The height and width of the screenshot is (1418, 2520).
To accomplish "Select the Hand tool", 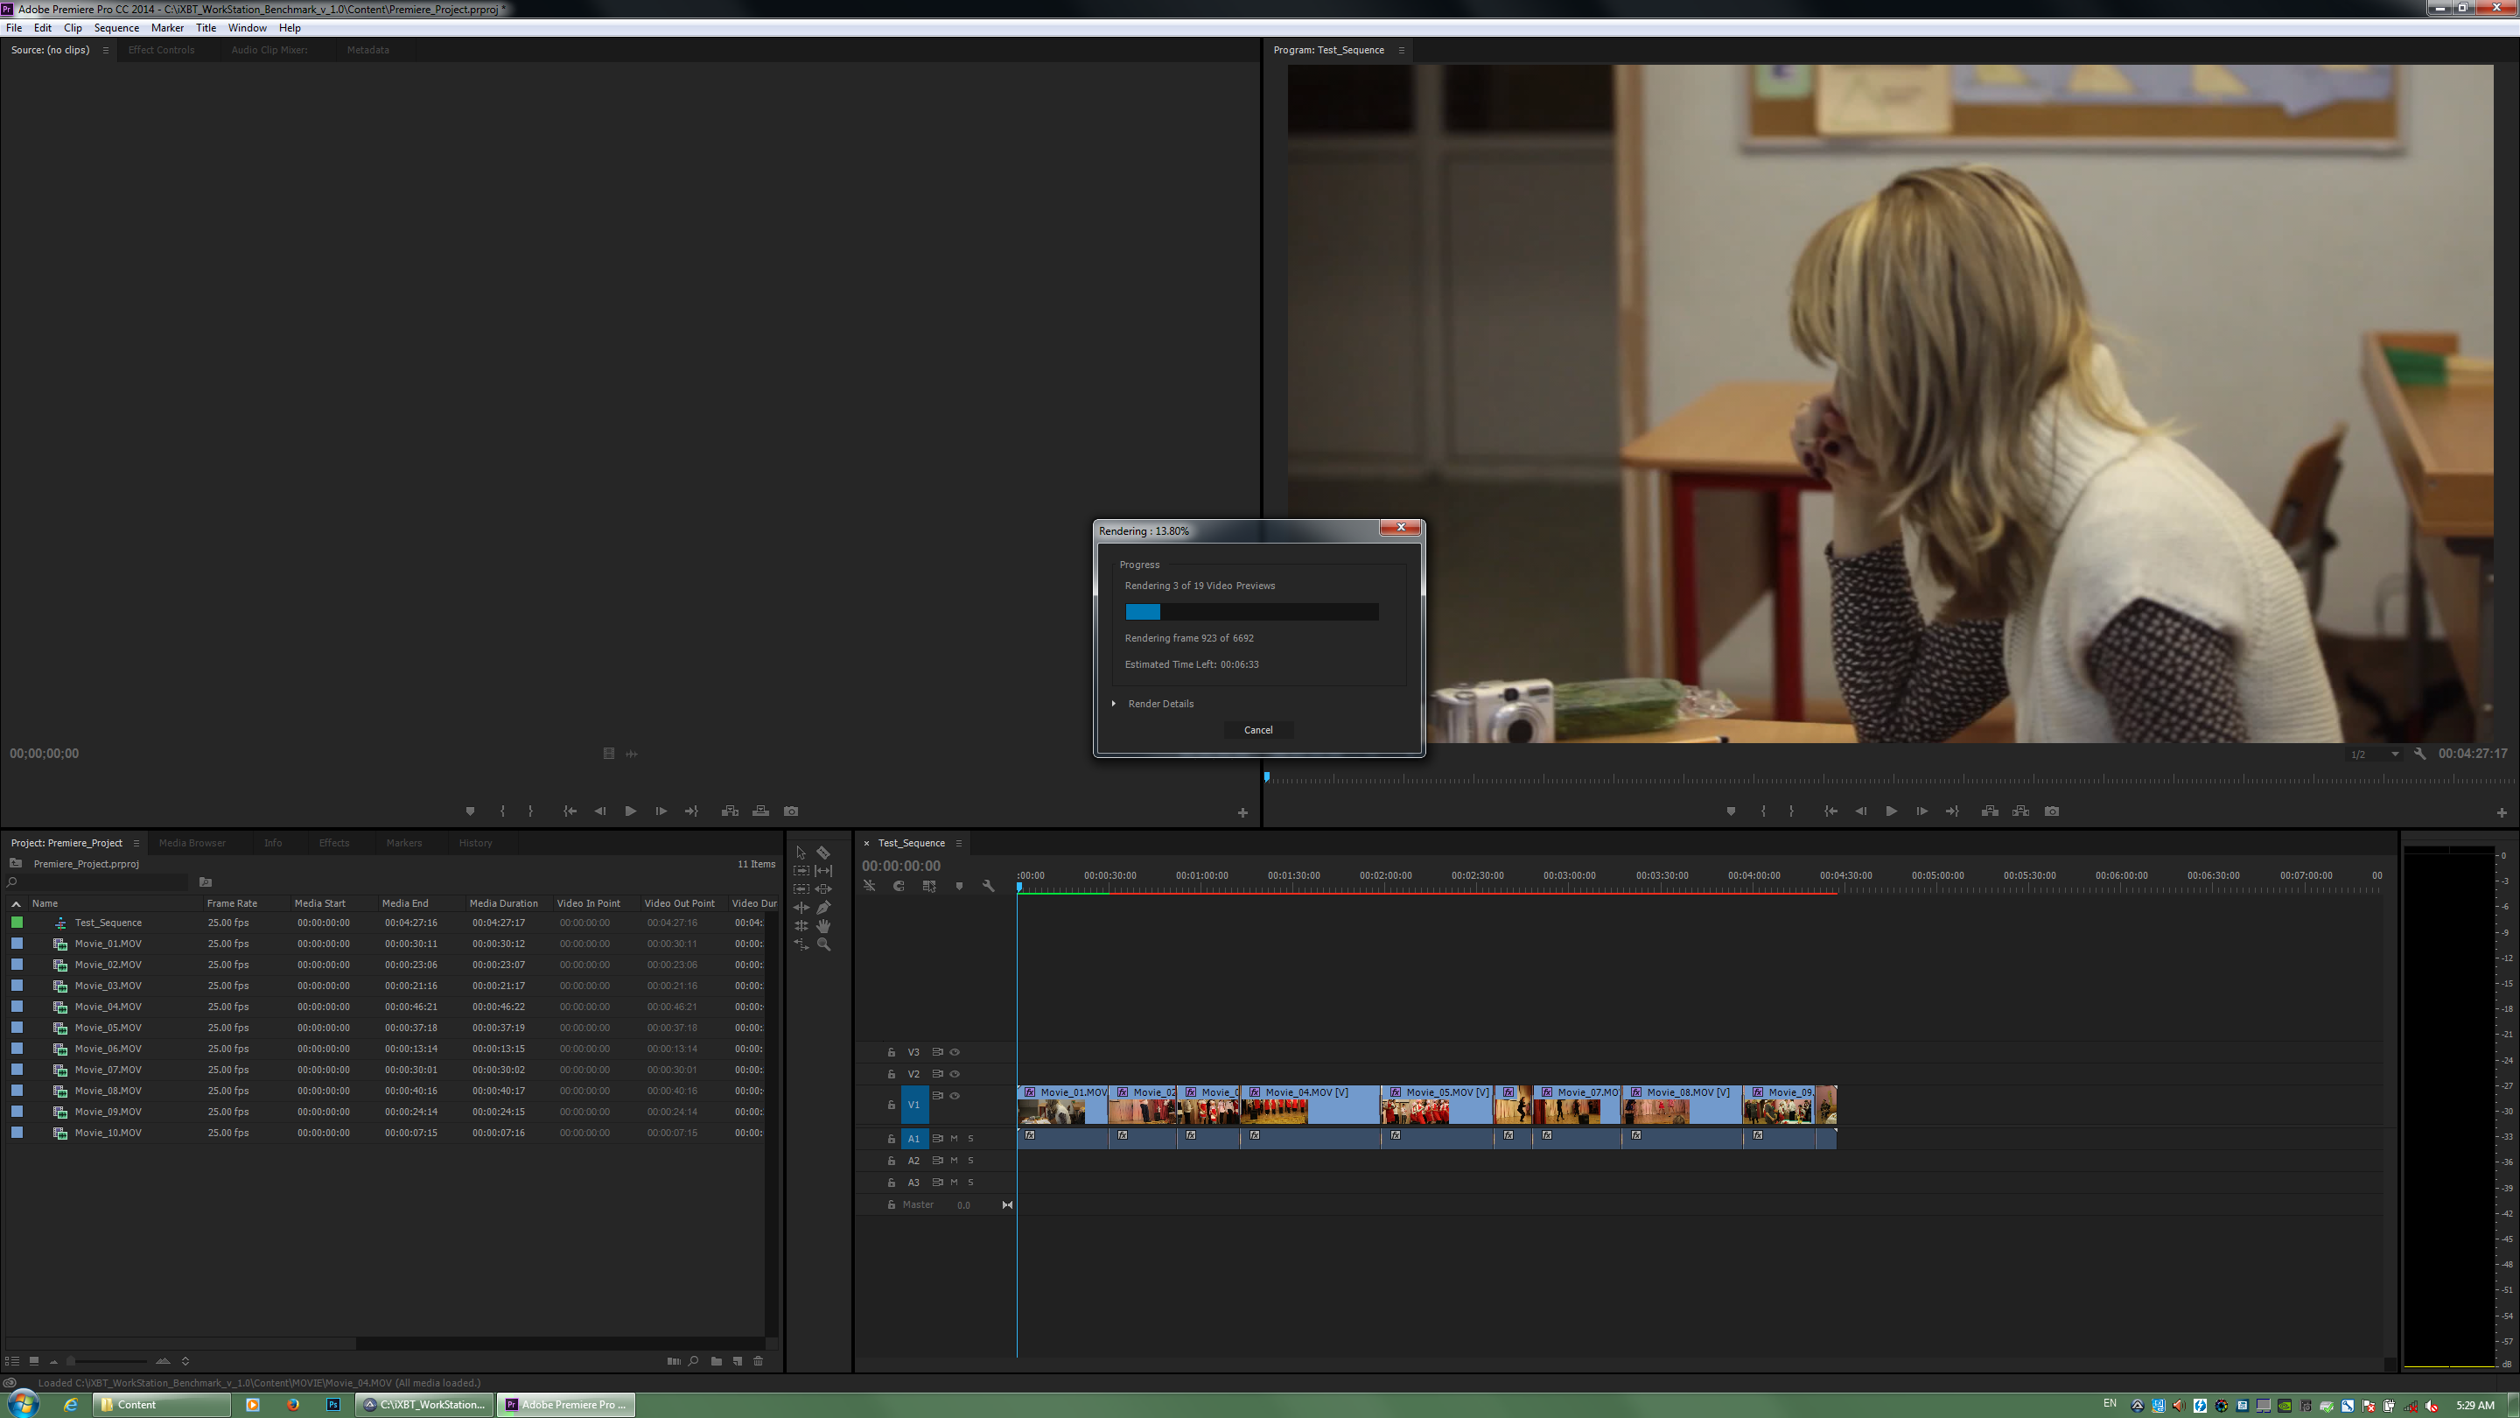I will coord(822,926).
